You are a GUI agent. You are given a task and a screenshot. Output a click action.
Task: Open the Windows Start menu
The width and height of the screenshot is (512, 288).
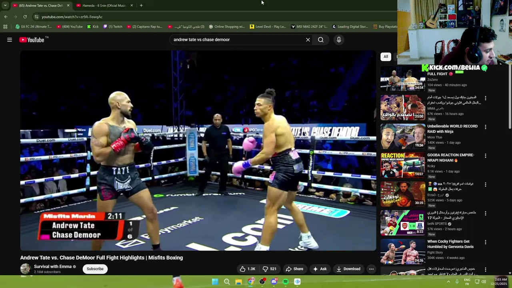[x=215, y=282]
